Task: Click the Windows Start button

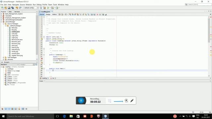Action: click(x=3, y=116)
